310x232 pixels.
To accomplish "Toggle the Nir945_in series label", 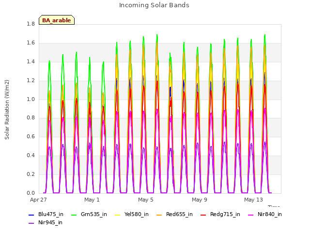I will [50, 222].
